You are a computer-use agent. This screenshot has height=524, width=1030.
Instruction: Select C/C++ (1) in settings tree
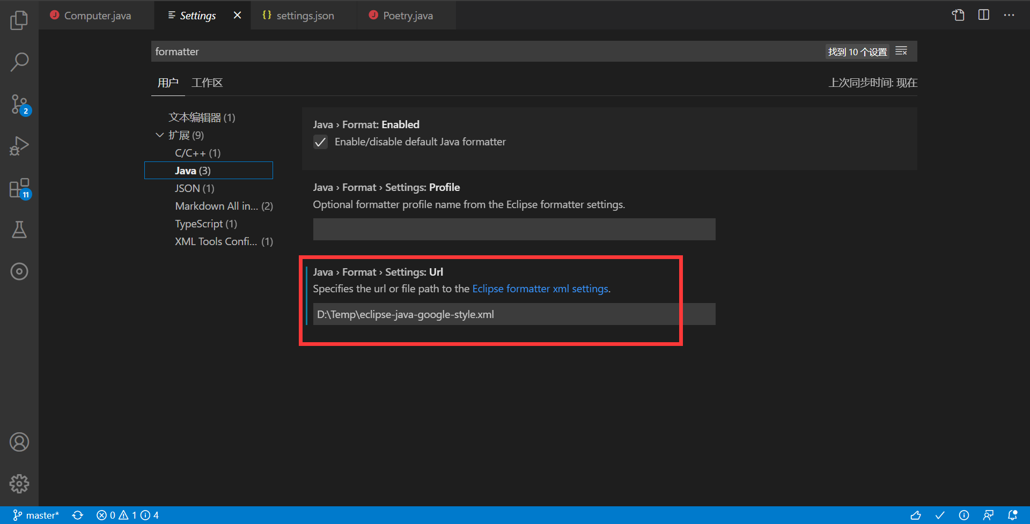[x=197, y=153]
